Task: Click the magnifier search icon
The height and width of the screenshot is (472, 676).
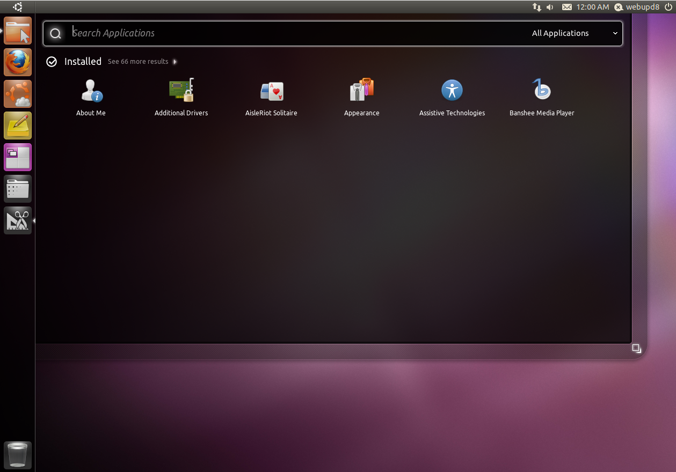Action: [x=55, y=34]
